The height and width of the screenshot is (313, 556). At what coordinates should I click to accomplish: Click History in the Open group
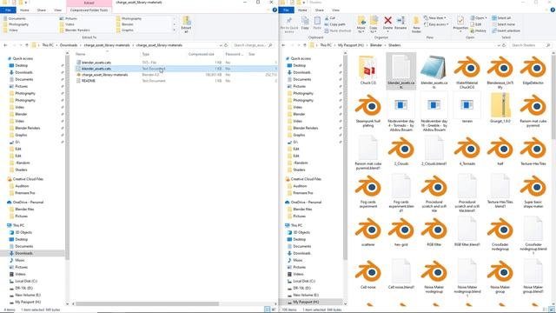(479, 30)
